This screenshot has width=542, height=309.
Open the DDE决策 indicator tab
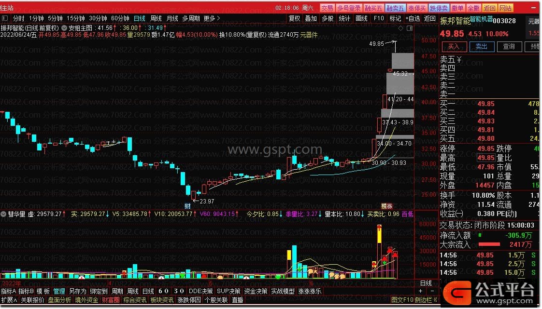pos(200,292)
